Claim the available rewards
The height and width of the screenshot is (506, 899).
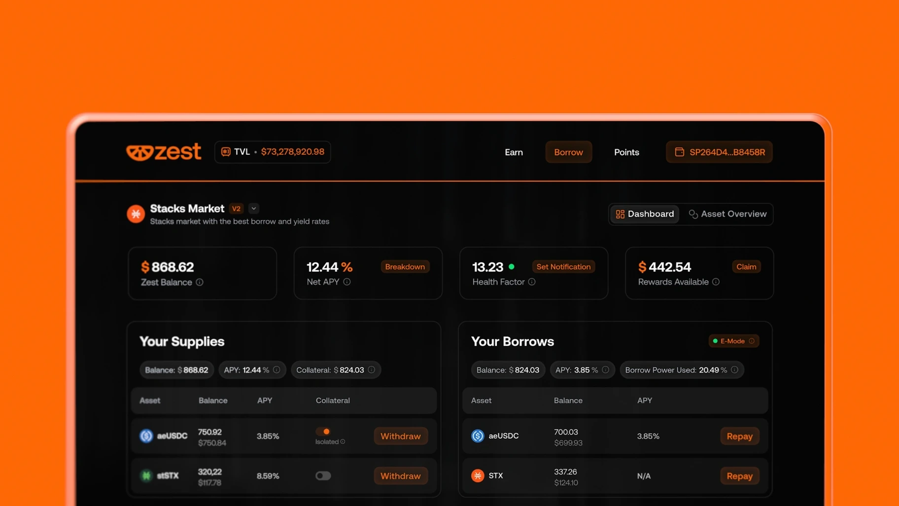746,267
